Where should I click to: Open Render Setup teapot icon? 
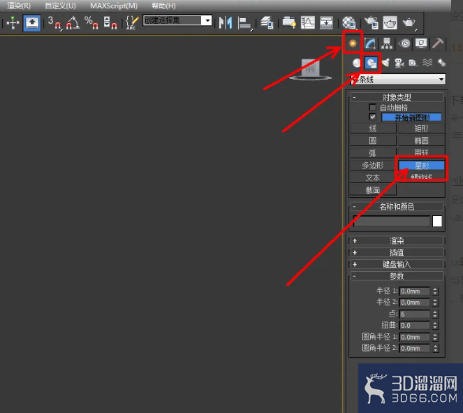372,23
